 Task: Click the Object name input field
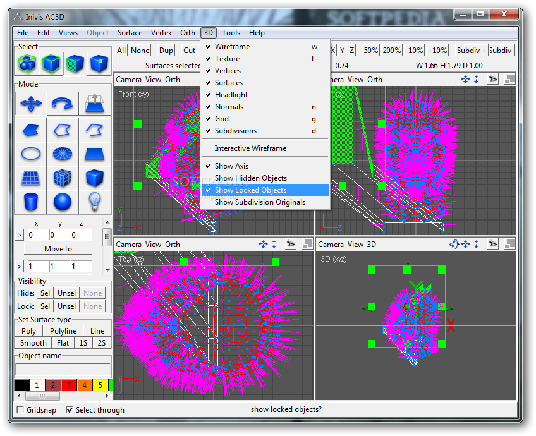coord(63,370)
